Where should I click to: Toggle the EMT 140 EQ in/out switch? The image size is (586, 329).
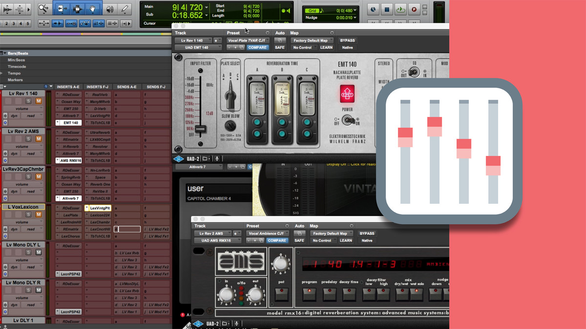[x=414, y=72]
